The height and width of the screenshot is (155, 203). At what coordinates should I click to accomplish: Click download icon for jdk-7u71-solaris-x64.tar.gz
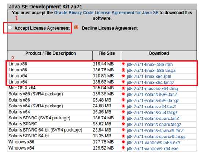(123, 112)
